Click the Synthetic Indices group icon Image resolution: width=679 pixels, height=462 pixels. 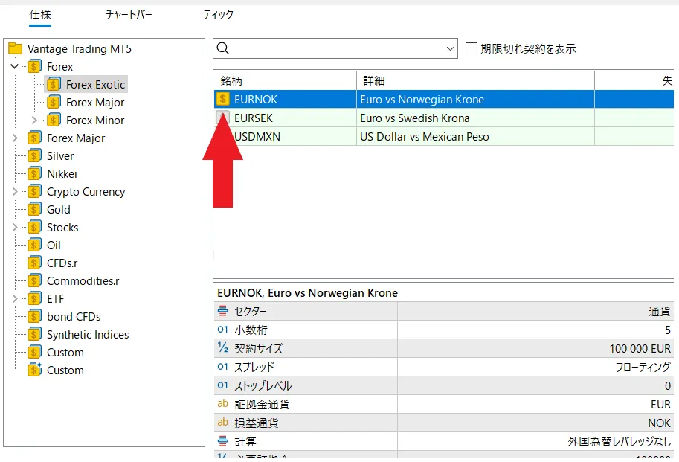click(x=34, y=335)
